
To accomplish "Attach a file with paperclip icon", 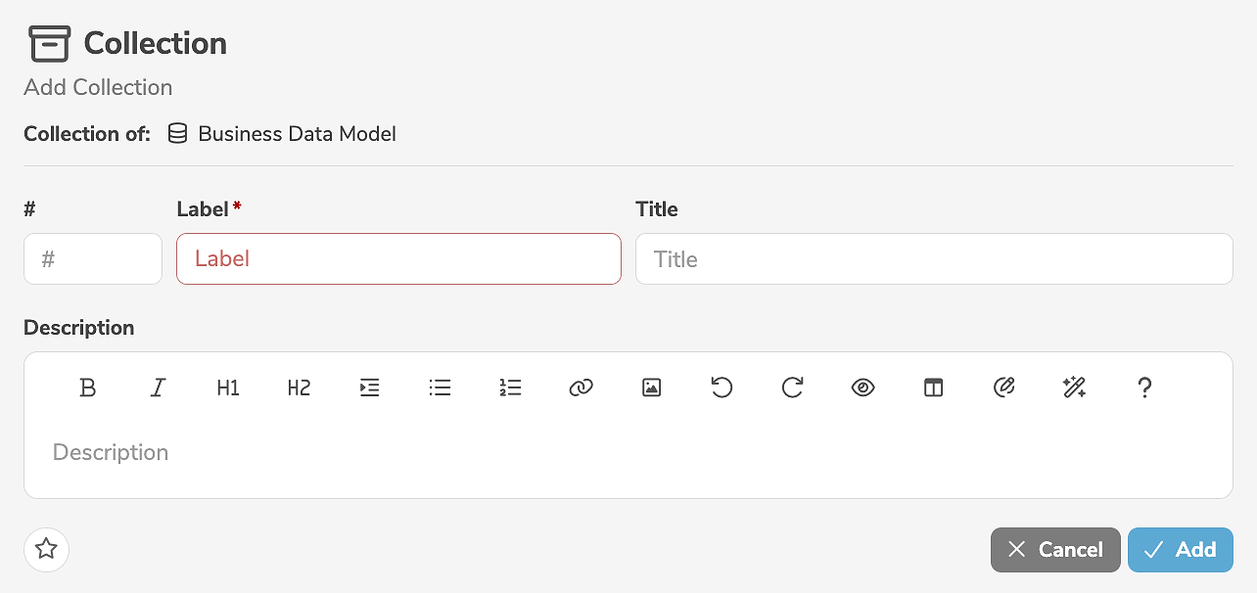I will 1003,388.
